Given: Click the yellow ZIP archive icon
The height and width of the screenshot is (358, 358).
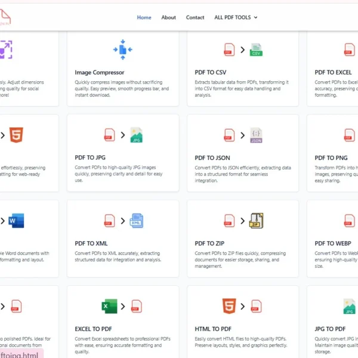Looking at the screenshot, I should point(256,221).
